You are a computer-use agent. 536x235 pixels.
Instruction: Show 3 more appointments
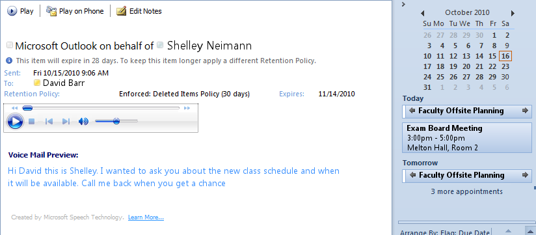[x=466, y=191]
